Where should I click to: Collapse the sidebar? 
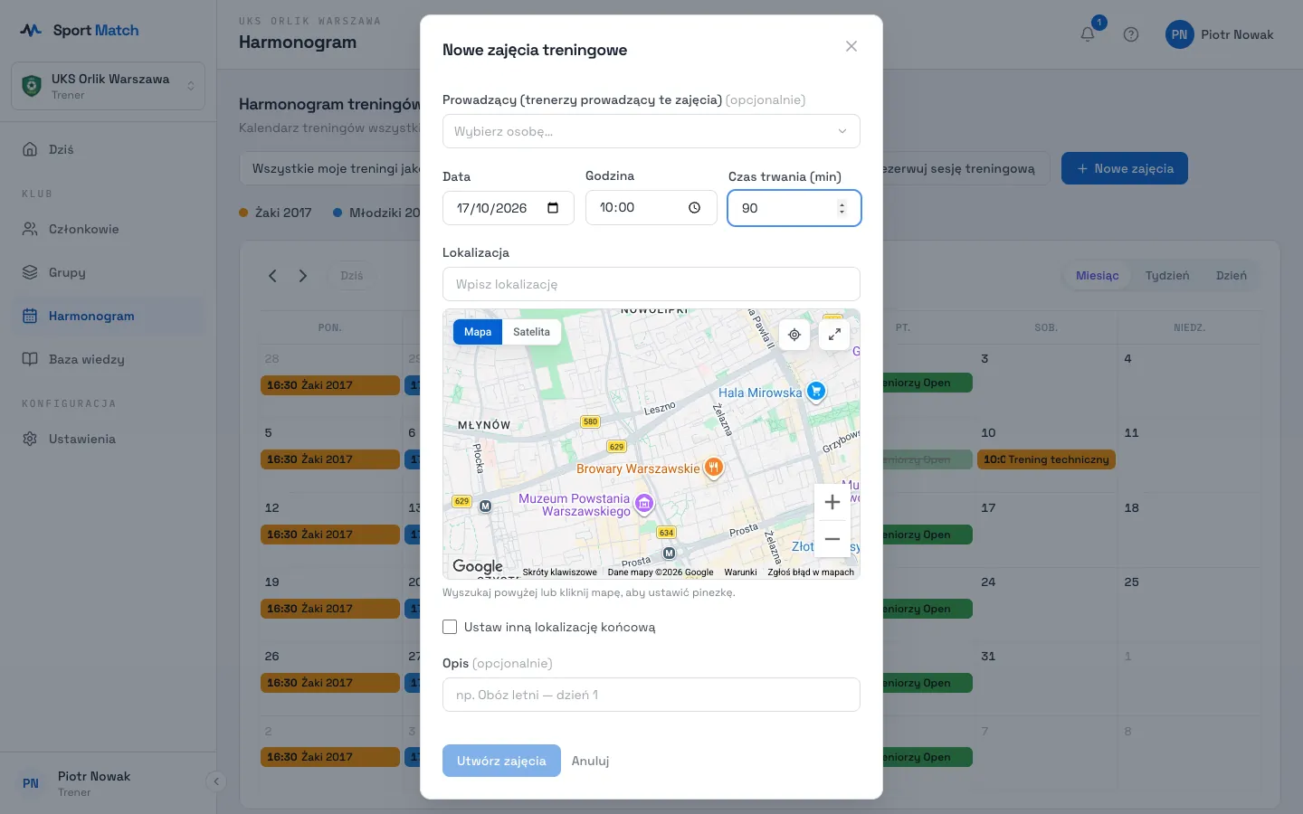pyautogui.click(x=215, y=781)
